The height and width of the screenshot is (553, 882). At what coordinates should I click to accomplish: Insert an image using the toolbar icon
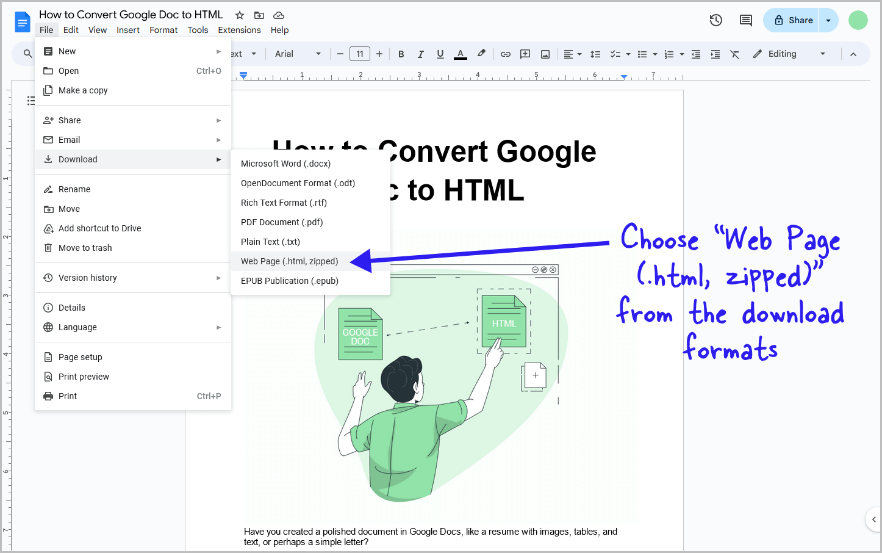pyautogui.click(x=545, y=54)
